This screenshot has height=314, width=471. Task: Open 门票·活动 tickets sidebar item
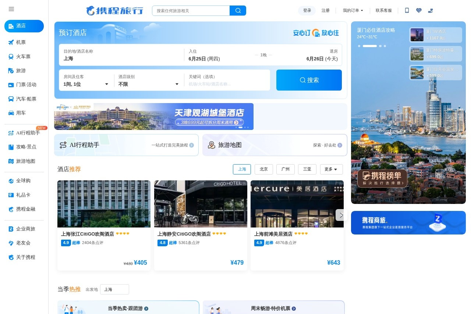[24, 85]
